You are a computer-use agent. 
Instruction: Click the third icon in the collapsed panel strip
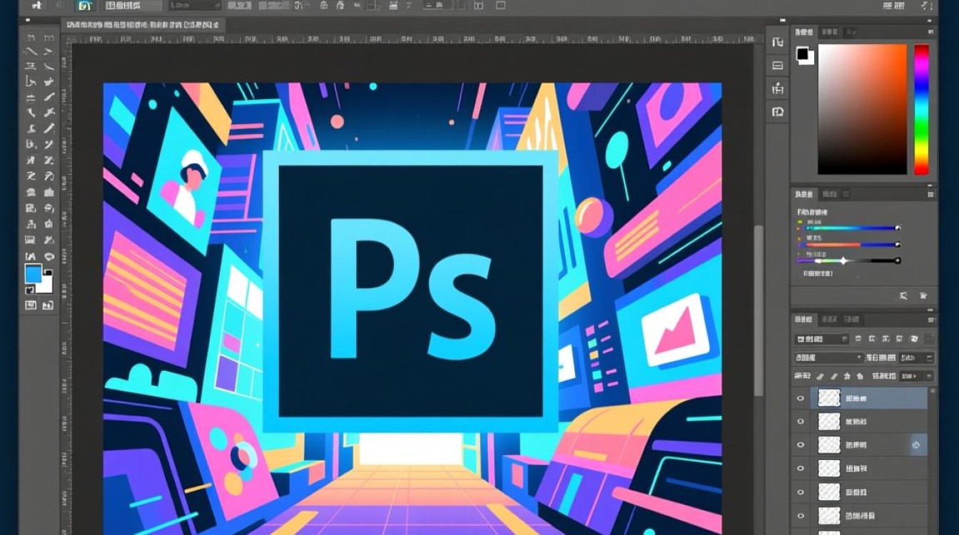[x=778, y=88]
